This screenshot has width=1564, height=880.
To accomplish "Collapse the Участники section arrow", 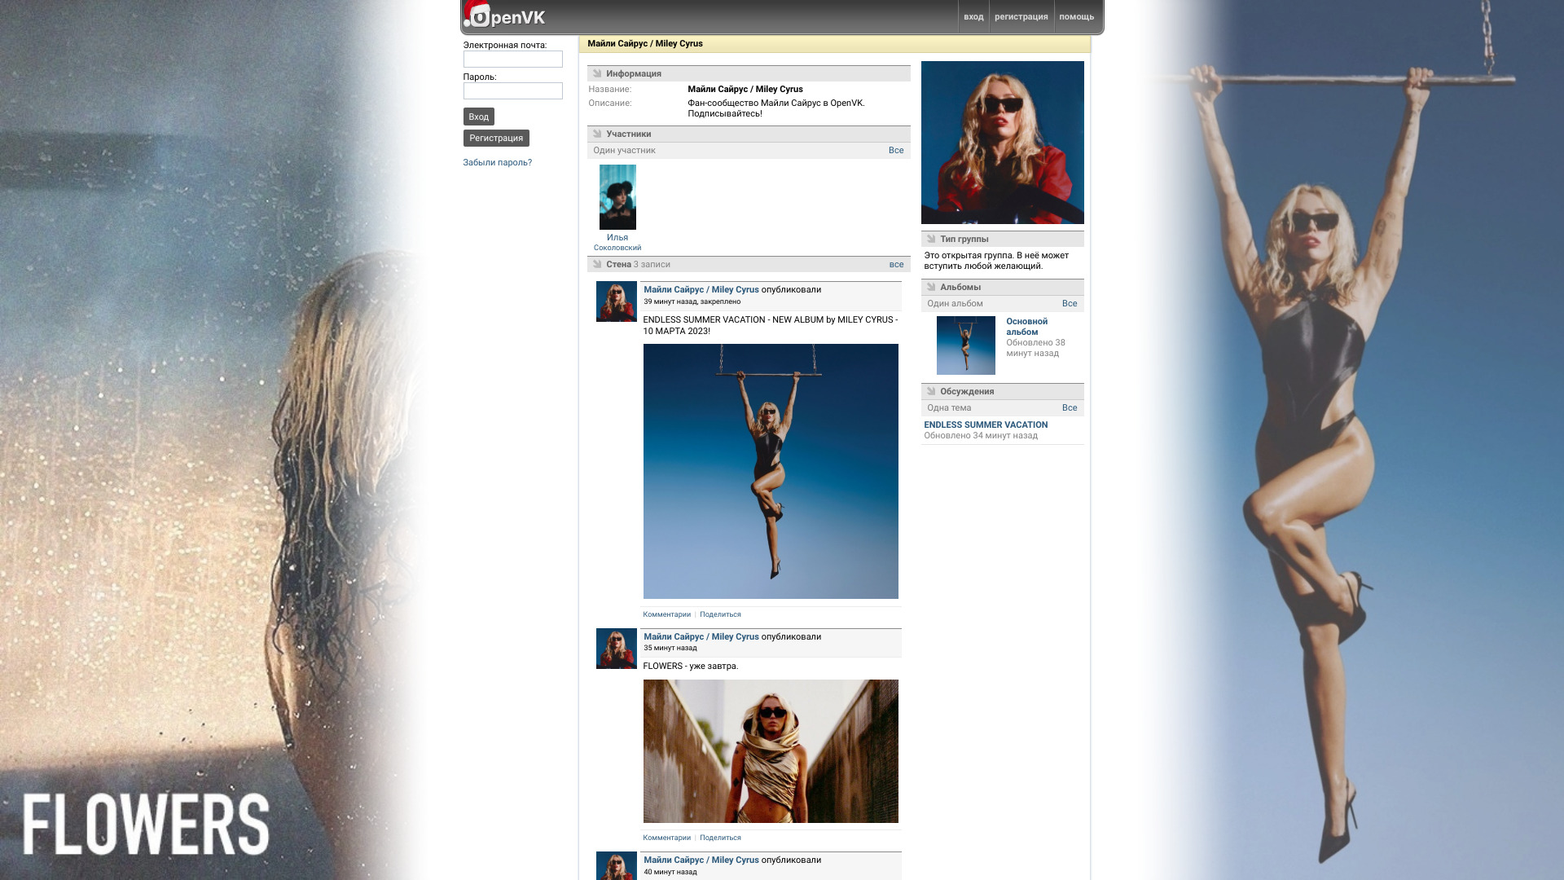I will coord(597,134).
